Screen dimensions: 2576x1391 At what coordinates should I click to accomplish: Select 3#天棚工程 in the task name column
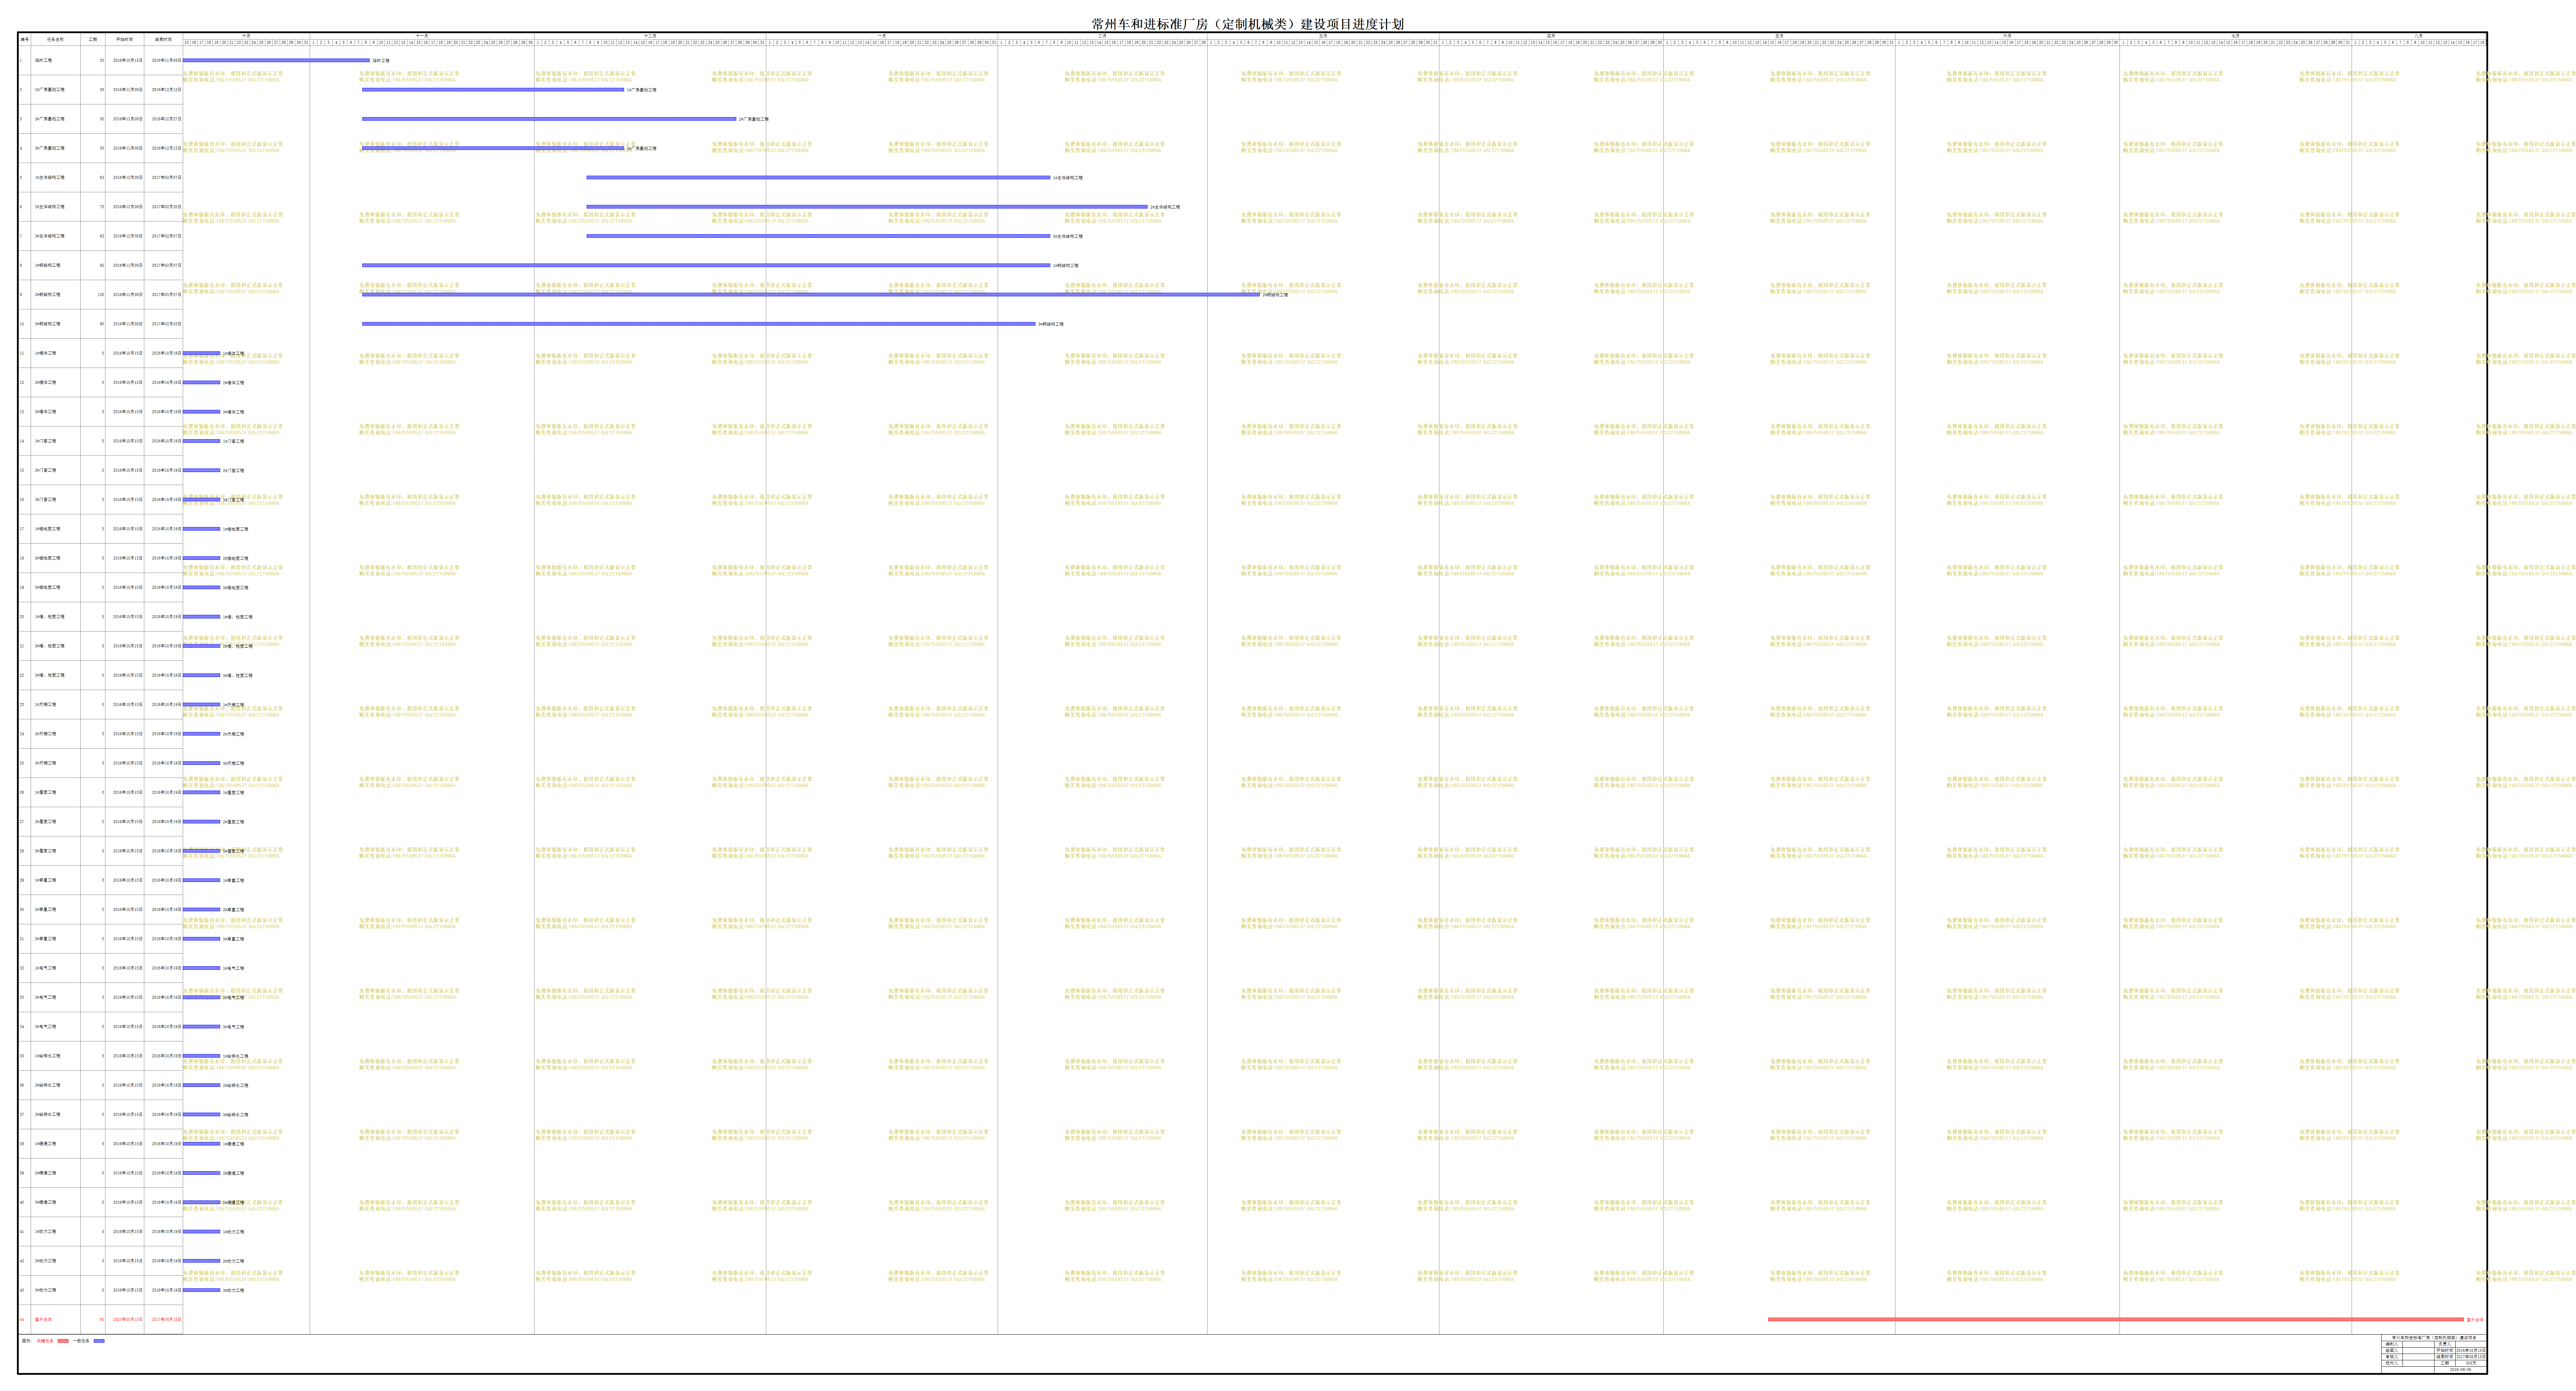pos(45,763)
